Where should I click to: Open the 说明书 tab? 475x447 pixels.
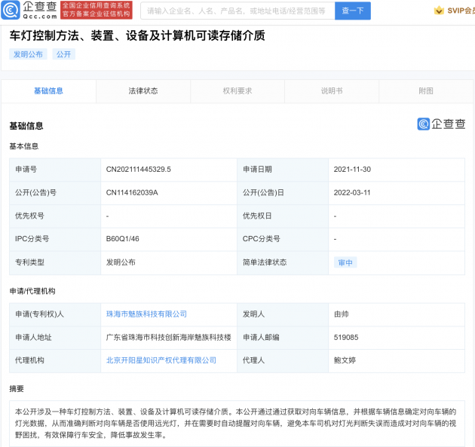332,91
